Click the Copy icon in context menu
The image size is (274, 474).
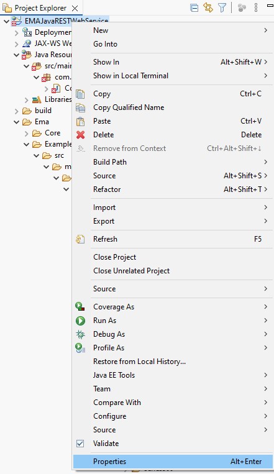coord(80,94)
